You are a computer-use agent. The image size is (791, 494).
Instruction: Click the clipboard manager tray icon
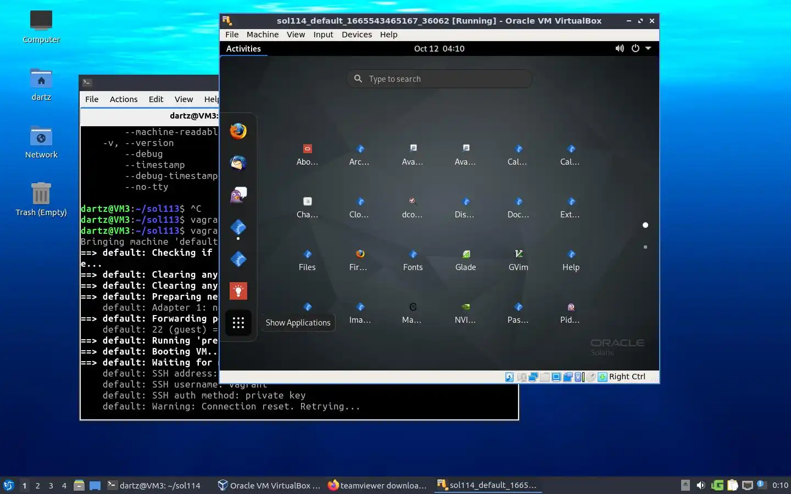click(x=733, y=485)
